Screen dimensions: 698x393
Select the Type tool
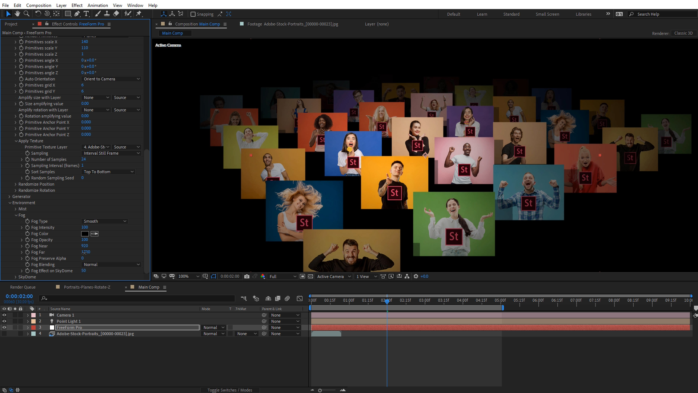(x=86, y=14)
